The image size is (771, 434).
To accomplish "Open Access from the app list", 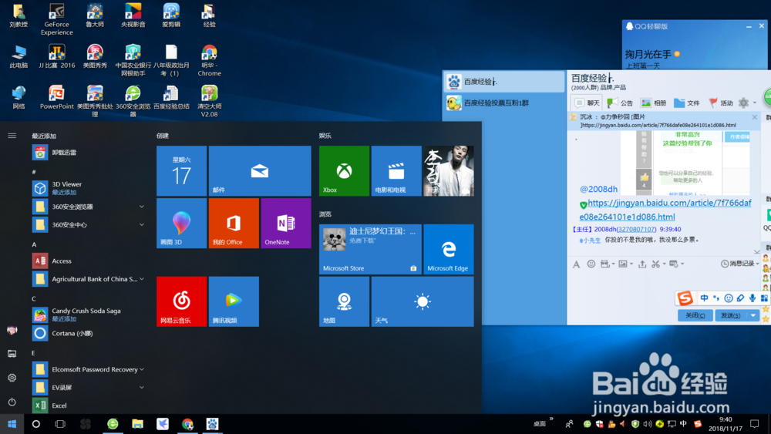I will [89, 261].
